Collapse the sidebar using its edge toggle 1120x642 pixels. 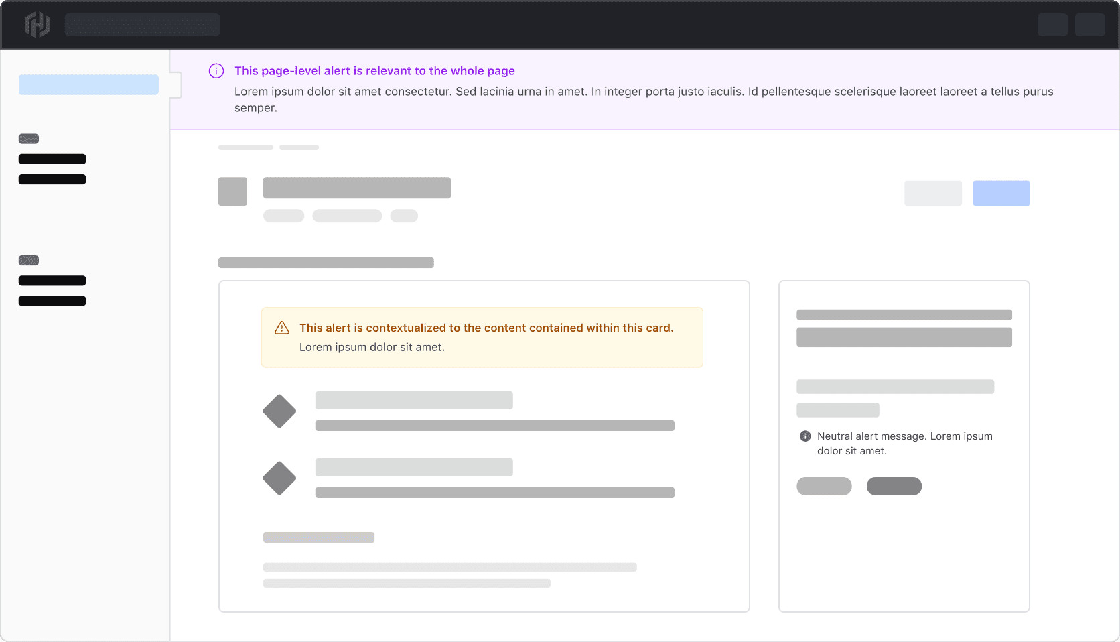176,85
